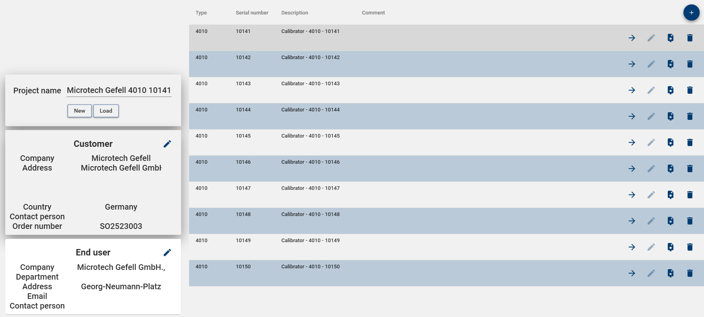The image size is (704, 317).
Task: Load an existing project
Action: click(106, 111)
